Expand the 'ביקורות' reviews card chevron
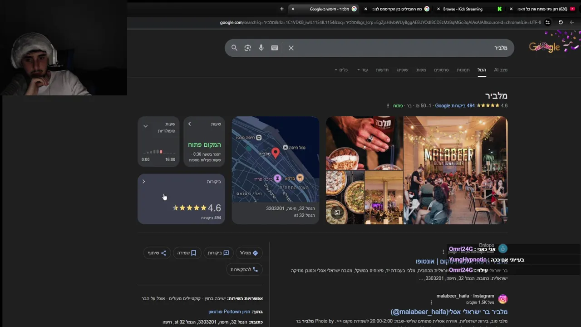 (x=143, y=182)
